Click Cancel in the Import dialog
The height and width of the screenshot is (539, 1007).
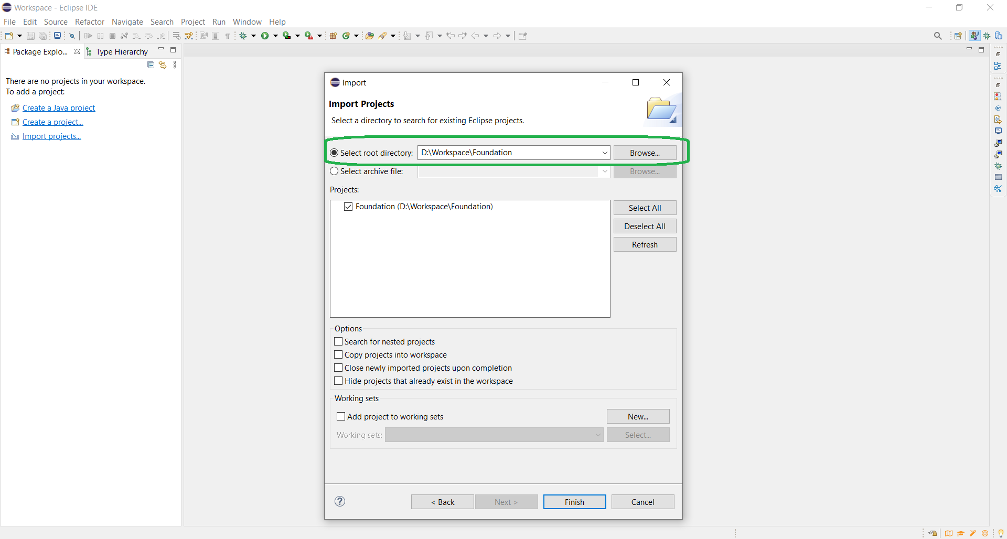click(x=642, y=502)
